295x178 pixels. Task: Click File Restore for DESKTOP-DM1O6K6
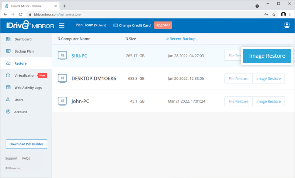click(238, 79)
